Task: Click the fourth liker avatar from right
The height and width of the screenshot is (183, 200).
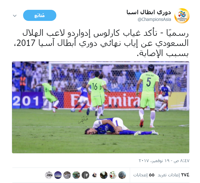Action: [95, 175]
